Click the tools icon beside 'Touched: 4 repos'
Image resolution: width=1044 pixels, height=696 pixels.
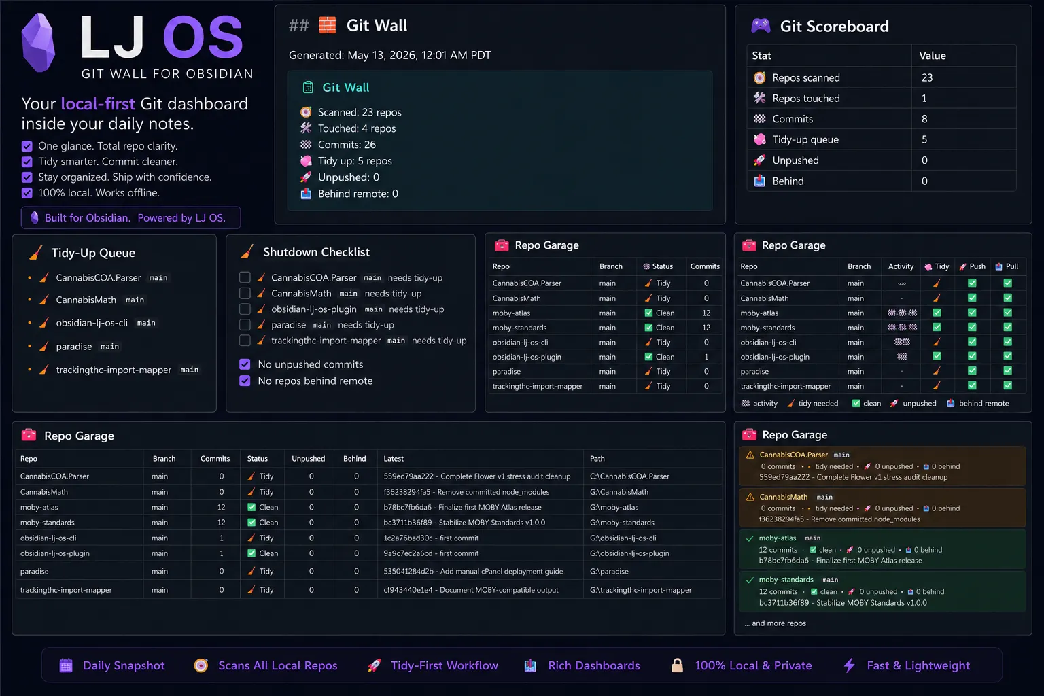tap(306, 128)
